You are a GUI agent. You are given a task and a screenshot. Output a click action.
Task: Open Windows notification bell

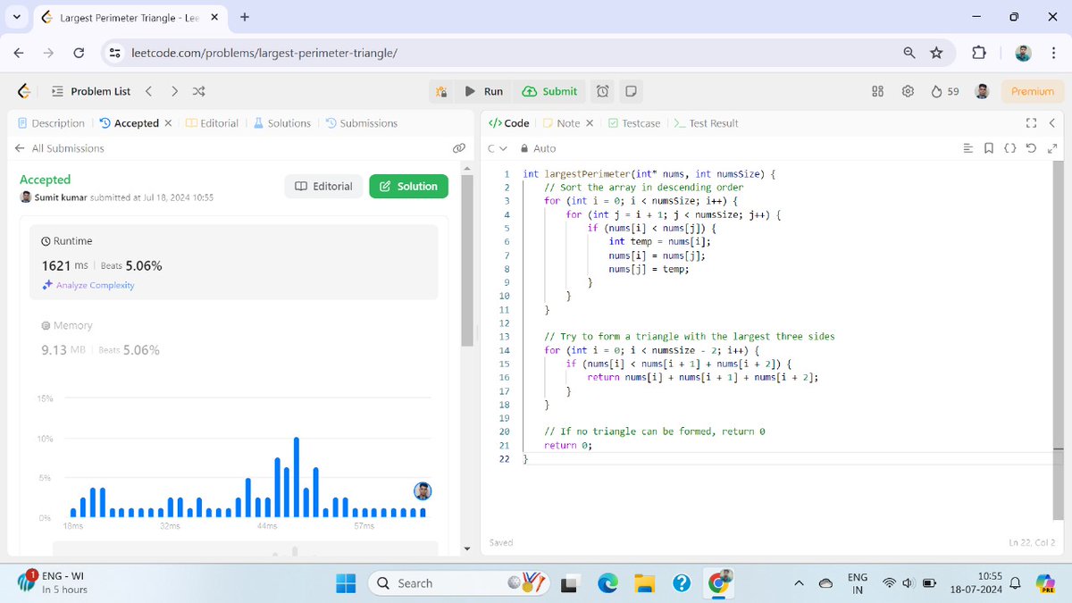[x=1015, y=583]
